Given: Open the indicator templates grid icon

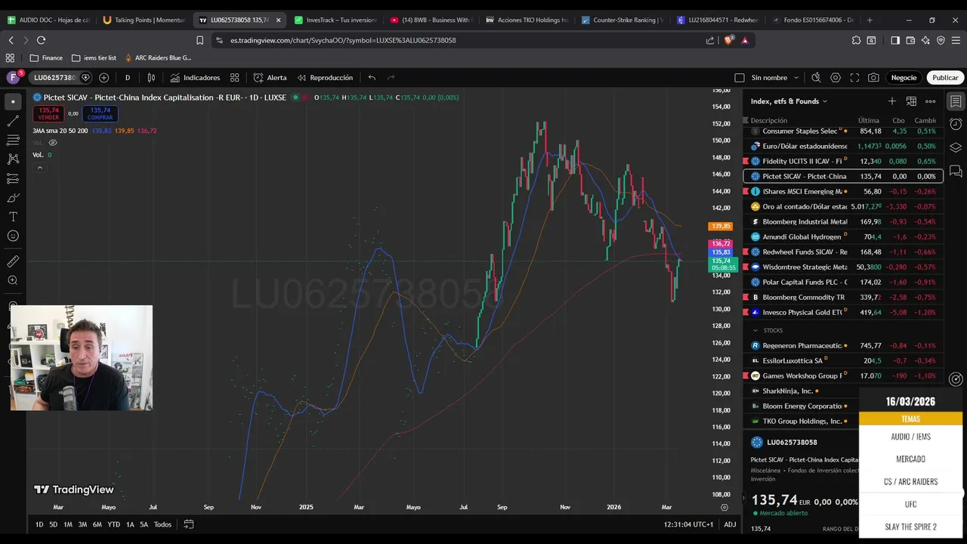Looking at the screenshot, I should [x=235, y=78].
